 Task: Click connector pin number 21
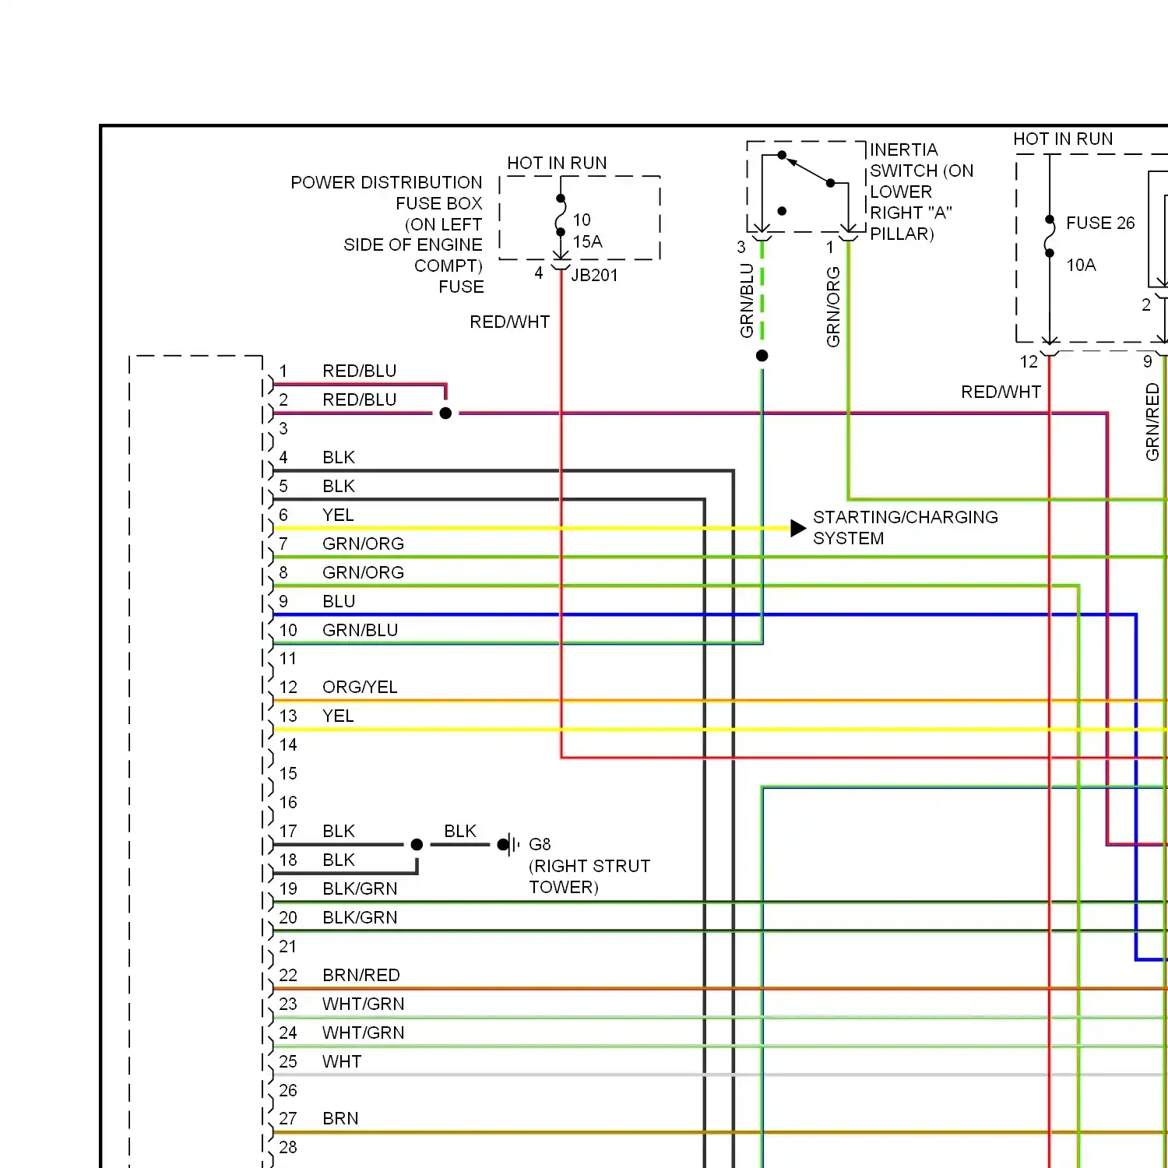pos(288,946)
